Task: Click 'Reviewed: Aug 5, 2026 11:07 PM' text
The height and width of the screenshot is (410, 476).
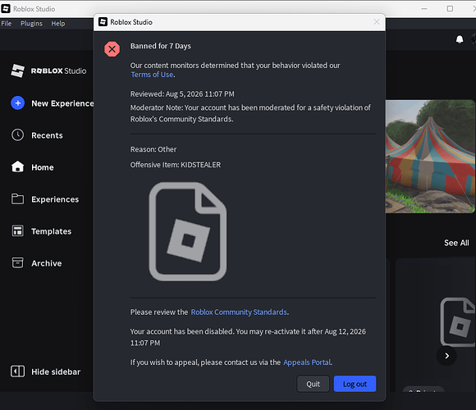Action: click(182, 94)
